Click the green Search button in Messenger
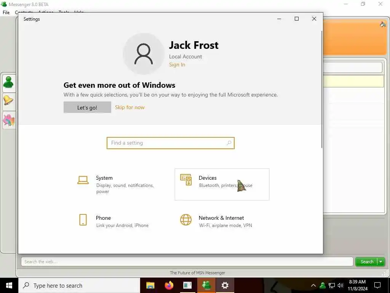 pos(367,262)
